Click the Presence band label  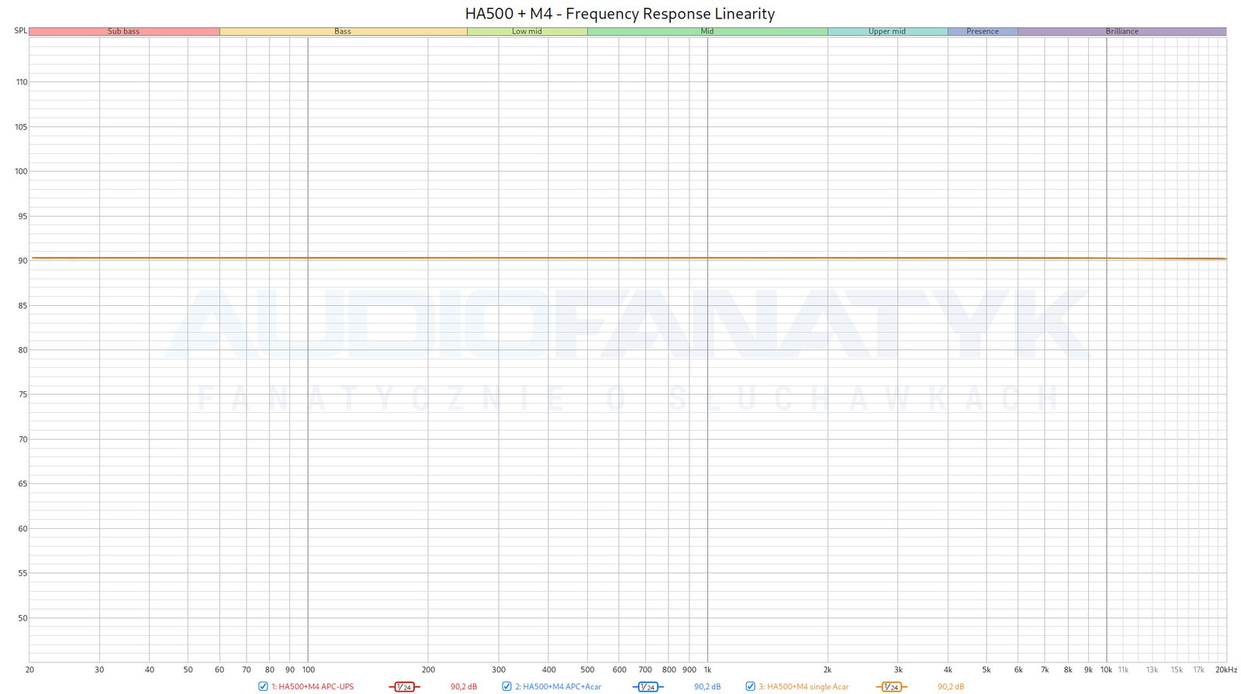tap(982, 32)
